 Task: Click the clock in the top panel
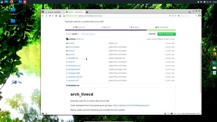point(215,2)
